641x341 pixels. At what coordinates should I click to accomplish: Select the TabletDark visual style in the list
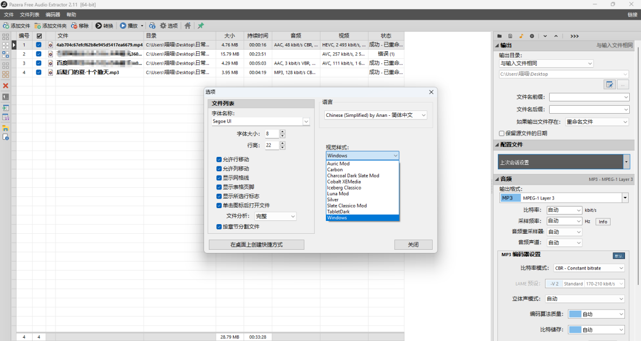click(x=338, y=211)
